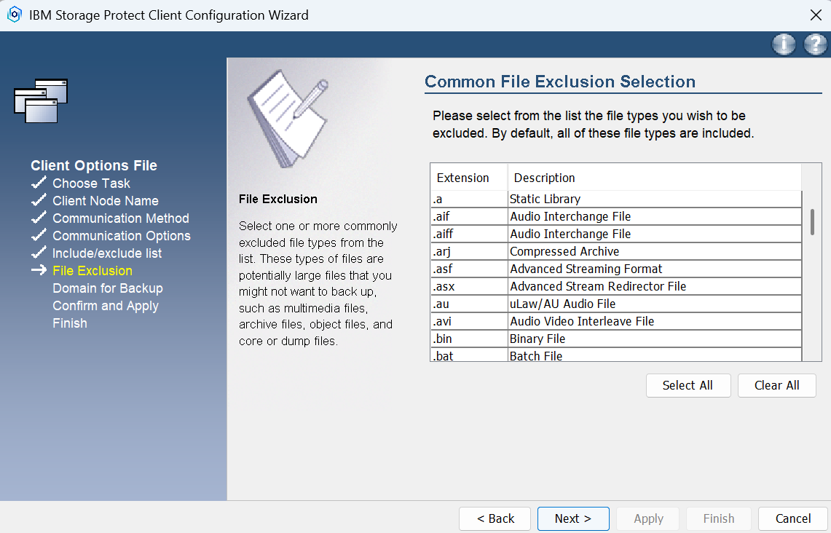Screen dimensions: 831x533
Task: Click the stacked windows icon in sidebar
Action: (x=41, y=100)
